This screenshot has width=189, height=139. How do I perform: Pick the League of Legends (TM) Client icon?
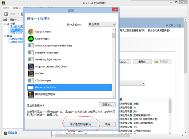click(31, 67)
